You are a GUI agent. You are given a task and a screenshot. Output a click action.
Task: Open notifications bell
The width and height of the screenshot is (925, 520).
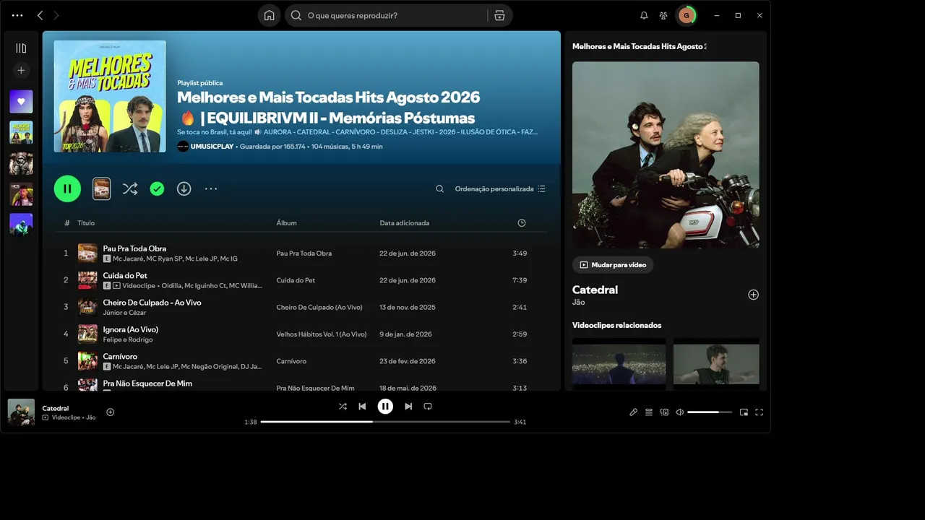pos(644,15)
